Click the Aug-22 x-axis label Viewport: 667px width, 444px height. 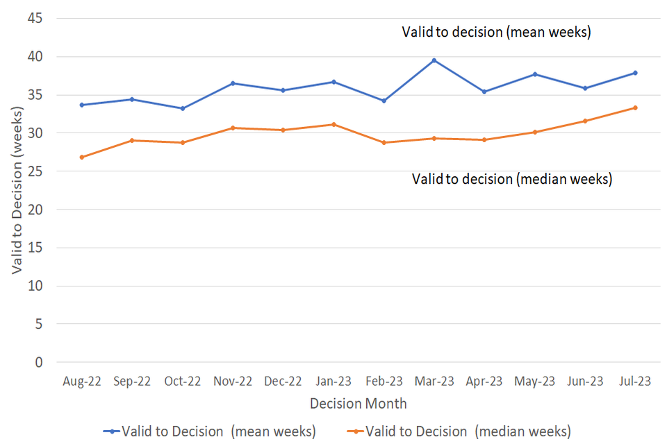(81, 382)
